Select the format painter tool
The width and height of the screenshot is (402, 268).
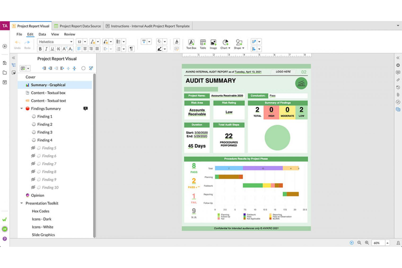tap(177, 42)
